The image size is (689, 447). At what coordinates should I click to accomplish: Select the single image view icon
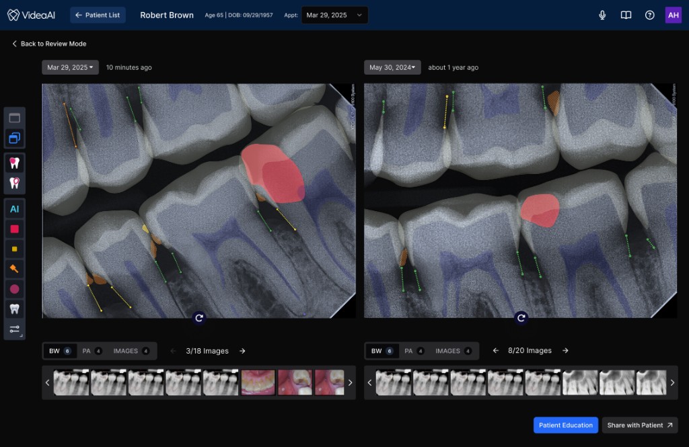coord(14,117)
